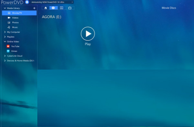Collapse the Online Video section
This screenshot has width=194, height=127.
[x=5, y=42]
